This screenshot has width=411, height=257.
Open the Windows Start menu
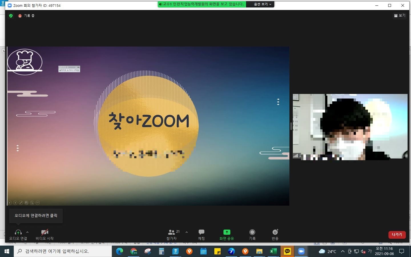click(7, 251)
